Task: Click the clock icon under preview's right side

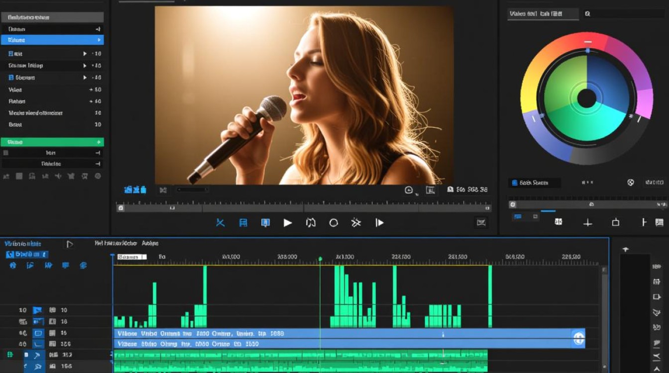Action: 409,190
